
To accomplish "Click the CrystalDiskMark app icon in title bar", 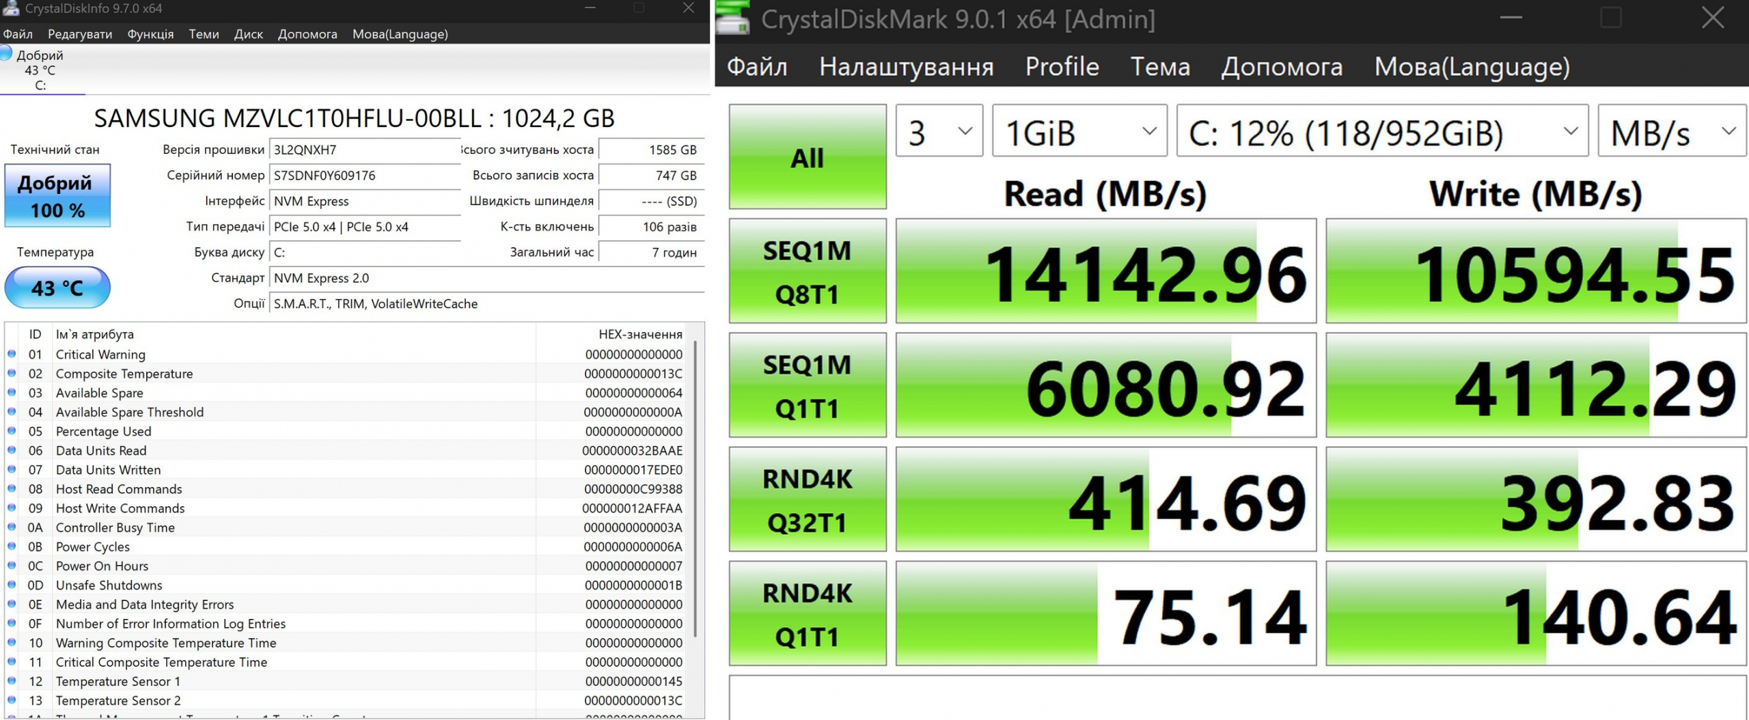I will pos(732,18).
